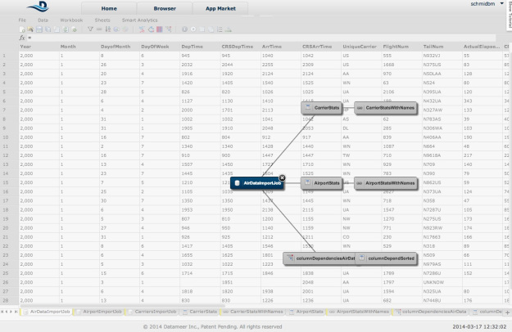Click the new document toolbar icon
Viewport: 512px width, 332px height.
coord(21,29)
